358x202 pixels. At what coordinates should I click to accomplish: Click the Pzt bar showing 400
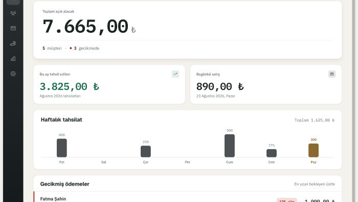pos(62,148)
